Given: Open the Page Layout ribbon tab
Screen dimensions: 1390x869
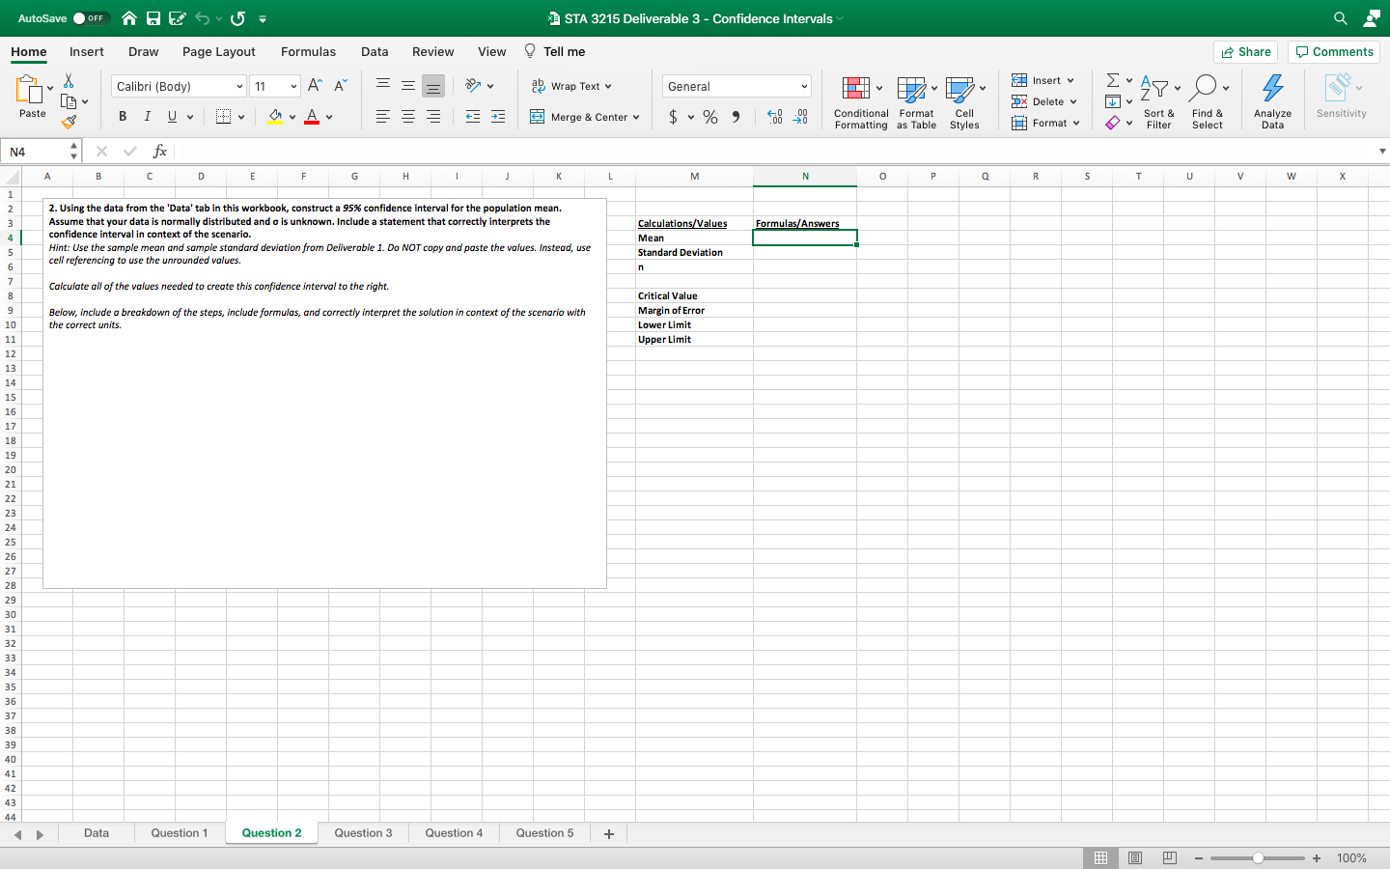Looking at the screenshot, I should [219, 52].
